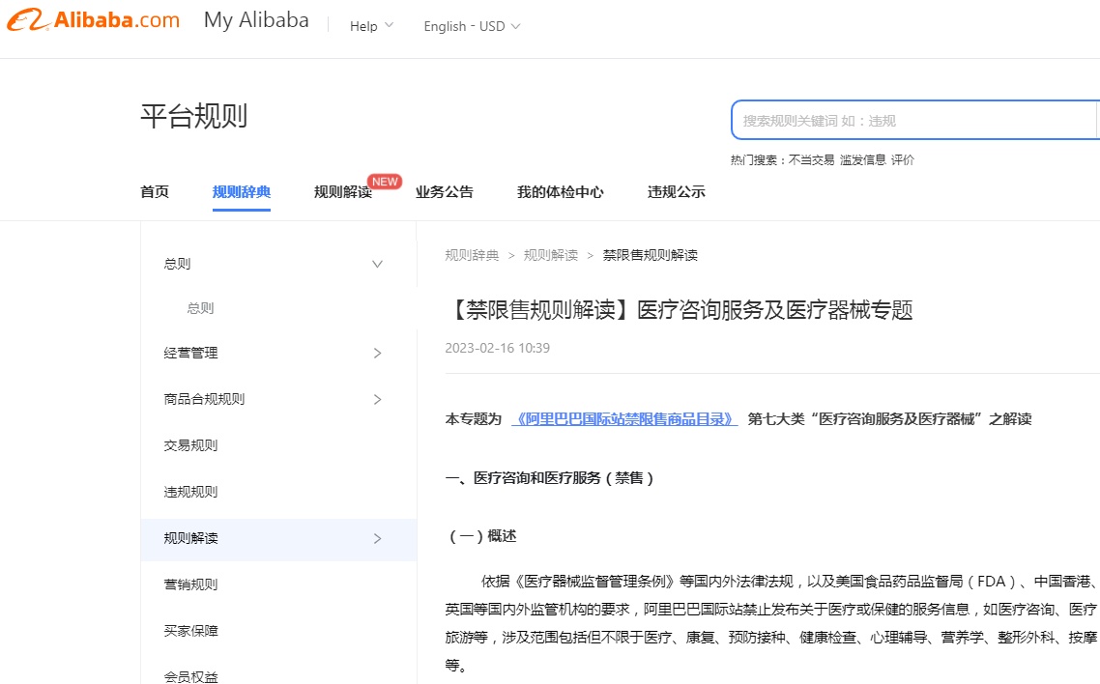Select 商品合规规则 sidebar label

pyautogui.click(x=204, y=399)
